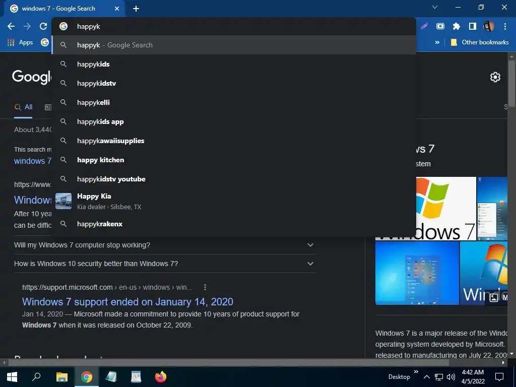Screen dimensions: 516x387
Task: Toggle the browser side panel
Action: 472,26
